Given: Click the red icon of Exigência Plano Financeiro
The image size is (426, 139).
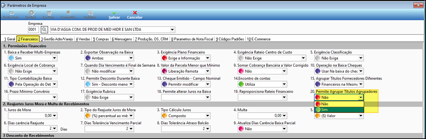Looking at the screenshot, I should point(165,58).
